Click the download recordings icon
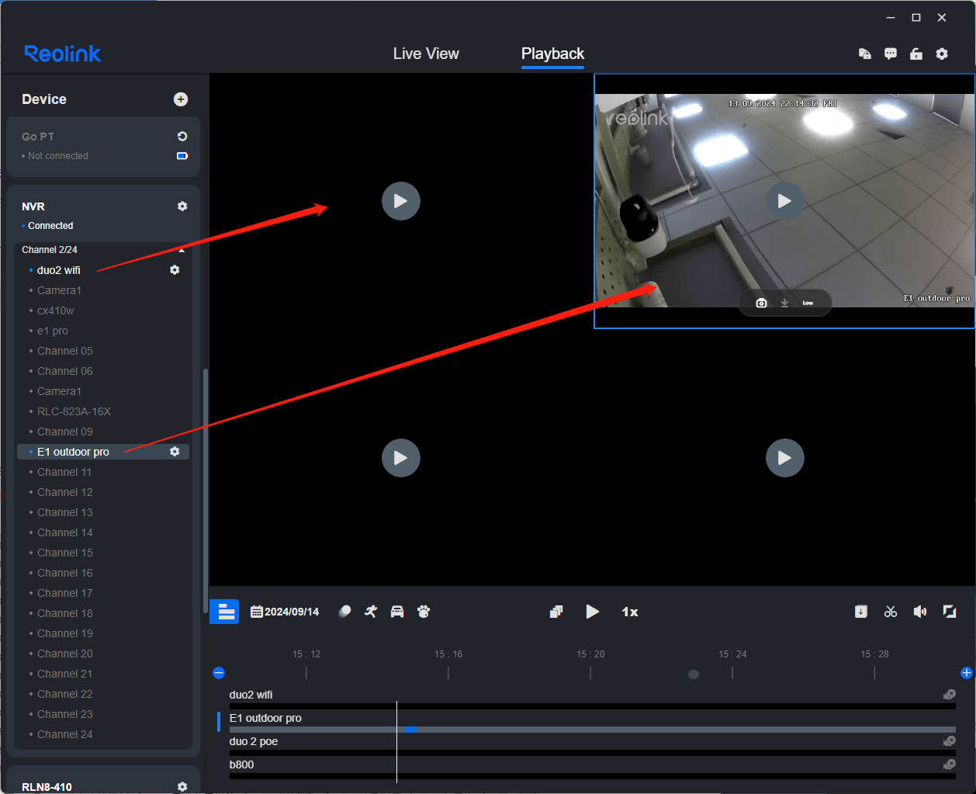This screenshot has height=794, width=976. [860, 611]
